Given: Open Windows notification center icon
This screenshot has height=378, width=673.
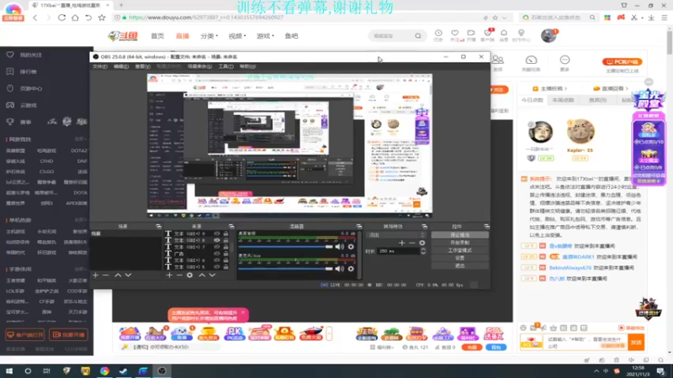Looking at the screenshot, I should [661, 371].
